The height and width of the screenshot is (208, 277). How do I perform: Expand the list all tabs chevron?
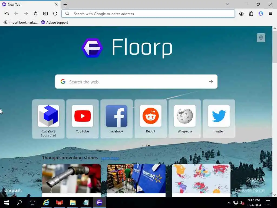227,4
